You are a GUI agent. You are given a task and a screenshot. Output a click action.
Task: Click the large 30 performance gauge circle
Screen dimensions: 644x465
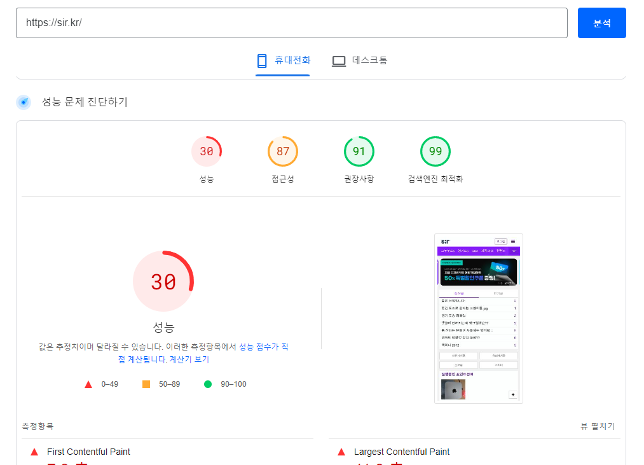pyautogui.click(x=163, y=282)
